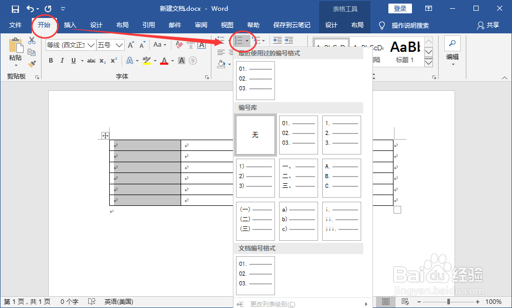Increase indent icon
The image size is (512, 308).
pyautogui.click(x=289, y=41)
